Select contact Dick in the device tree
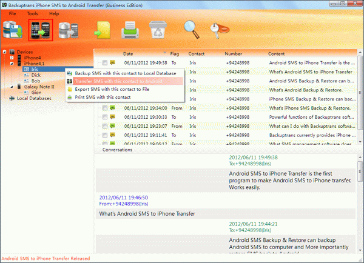364x263 pixels. (36, 75)
